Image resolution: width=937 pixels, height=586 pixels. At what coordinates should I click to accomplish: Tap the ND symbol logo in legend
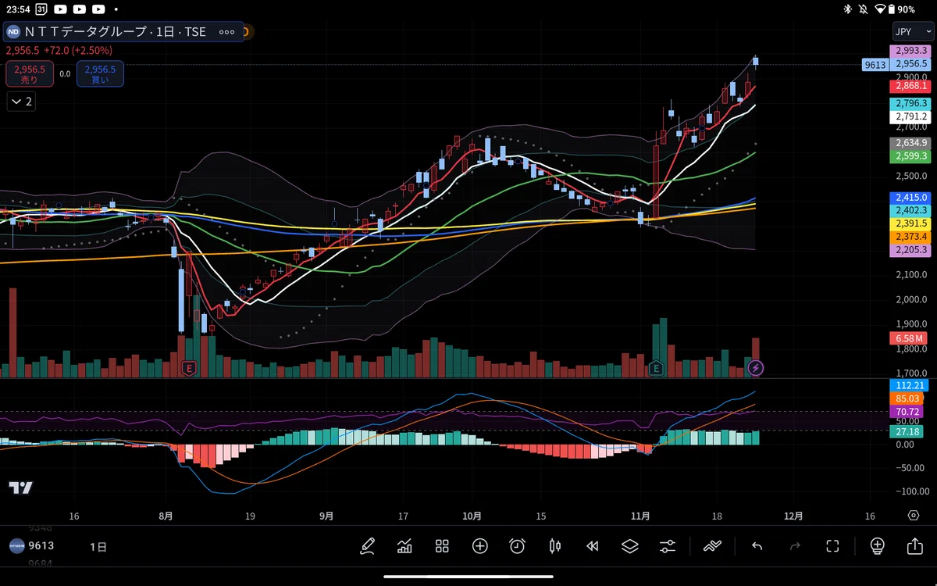pos(13,32)
